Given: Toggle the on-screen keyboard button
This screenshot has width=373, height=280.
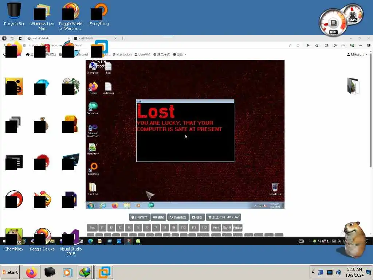Looking at the screenshot, I should tap(158, 217).
